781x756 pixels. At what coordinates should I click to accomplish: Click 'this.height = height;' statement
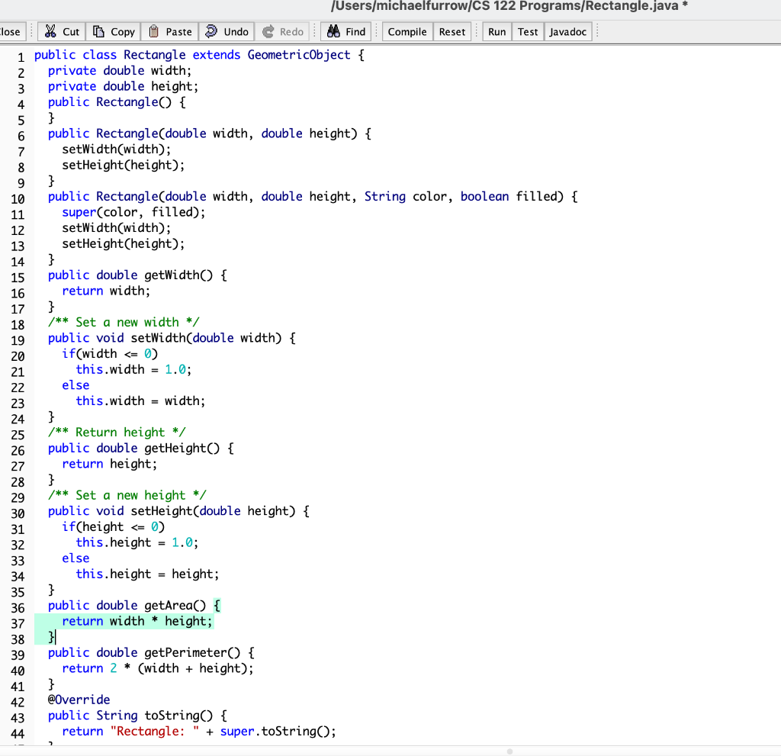point(147,574)
